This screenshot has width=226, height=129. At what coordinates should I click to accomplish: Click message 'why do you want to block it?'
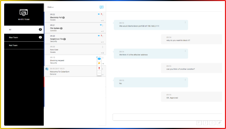191,39
